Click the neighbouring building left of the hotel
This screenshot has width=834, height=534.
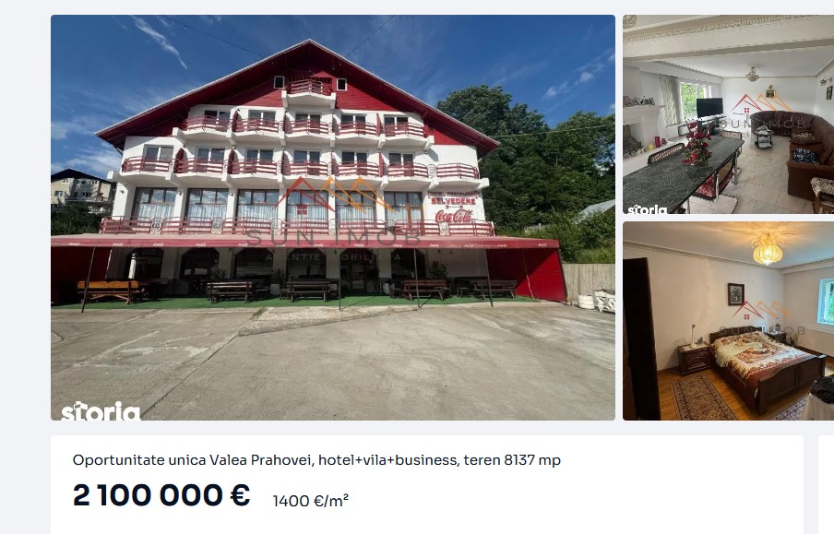[x=82, y=191]
